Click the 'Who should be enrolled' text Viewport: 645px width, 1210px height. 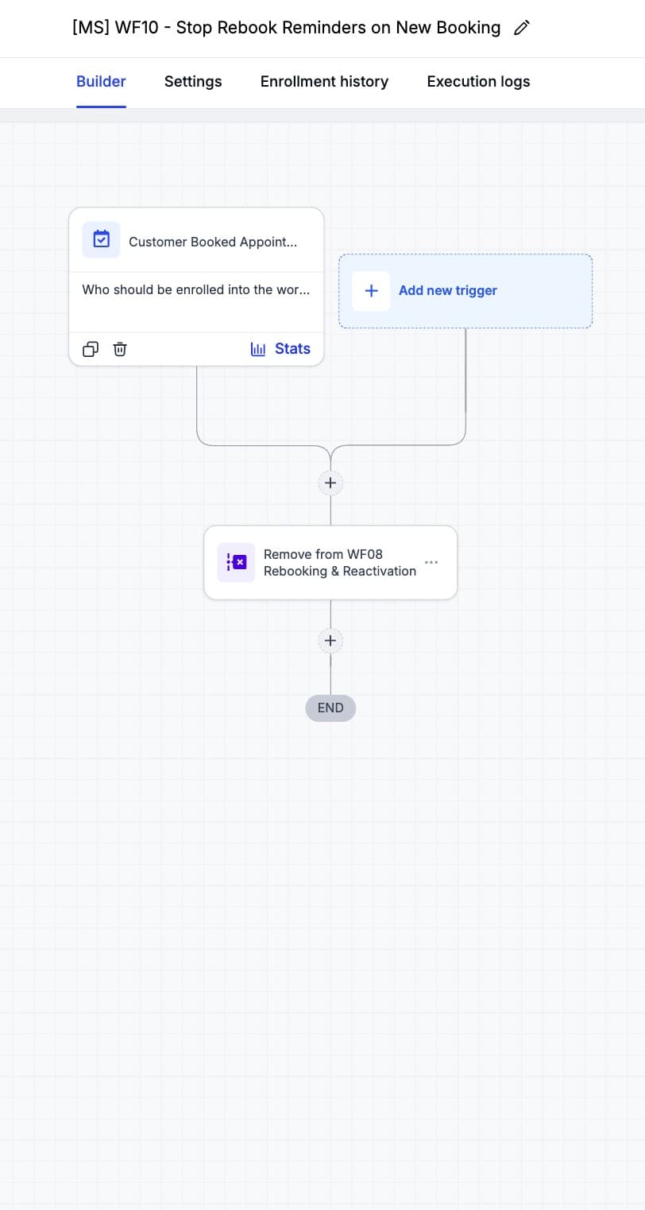196,289
